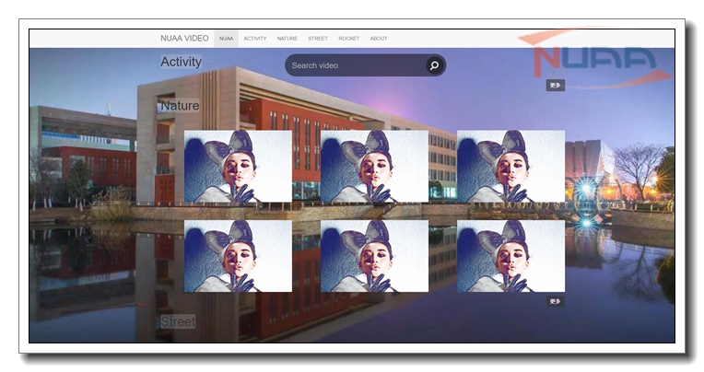Open the NUAA VIDEO brand link
704x372 pixels.
point(184,39)
